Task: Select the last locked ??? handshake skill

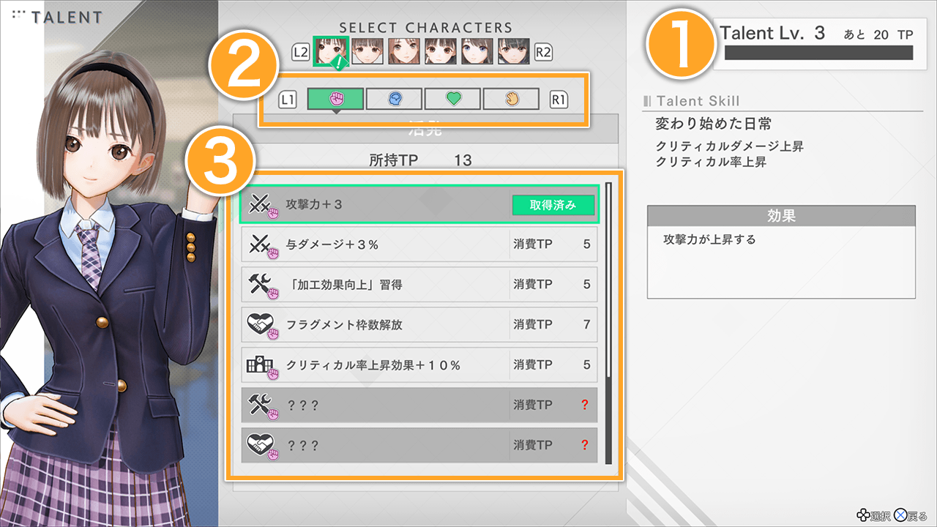Action: (x=419, y=445)
